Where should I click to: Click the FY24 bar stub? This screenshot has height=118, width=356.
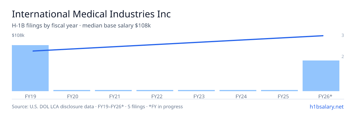coord(238,91)
